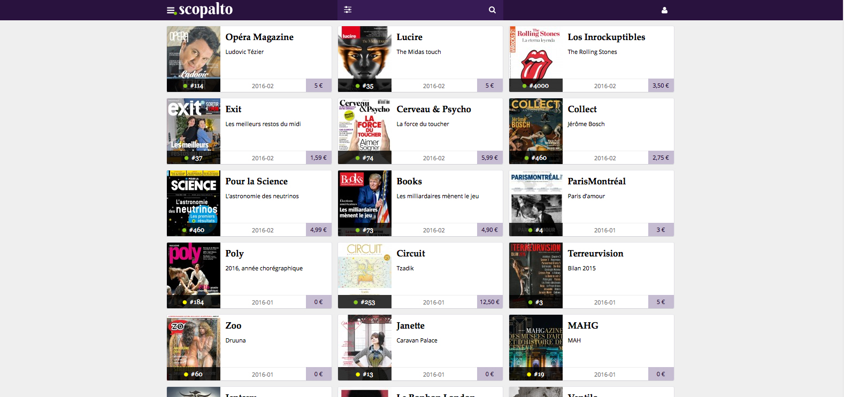Open the Janette Caravan Palace card title
Image resolution: width=844 pixels, height=397 pixels.
point(410,325)
